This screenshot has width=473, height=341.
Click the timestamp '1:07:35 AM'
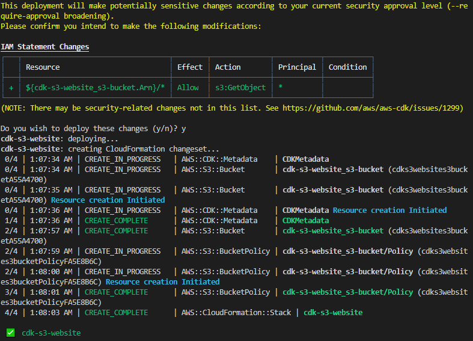pos(51,190)
